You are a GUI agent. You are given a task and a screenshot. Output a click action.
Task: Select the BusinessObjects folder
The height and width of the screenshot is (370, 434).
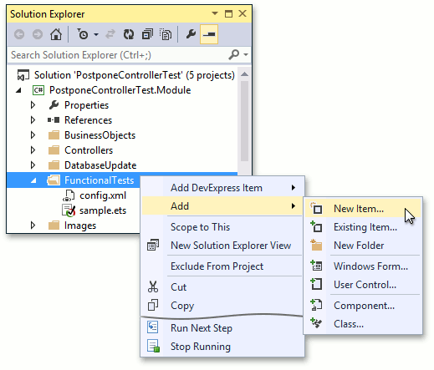pos(100,135)
